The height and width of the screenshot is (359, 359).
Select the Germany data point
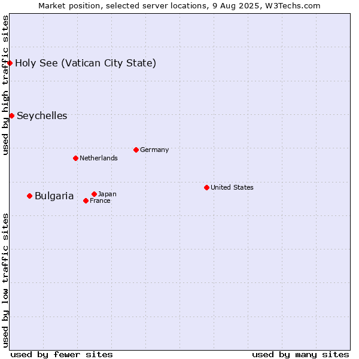tap(136, 150)
